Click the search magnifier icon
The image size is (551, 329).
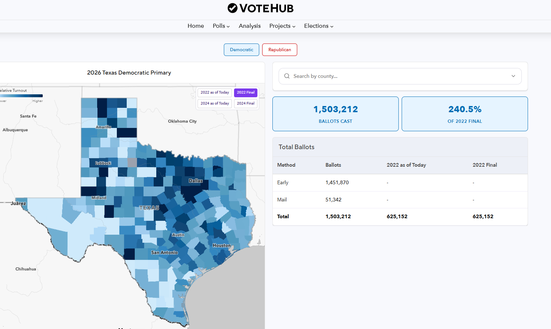[x=287, y=76]
